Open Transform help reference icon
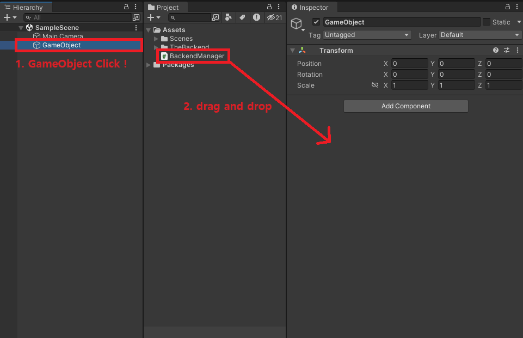 tap(496, 51)
